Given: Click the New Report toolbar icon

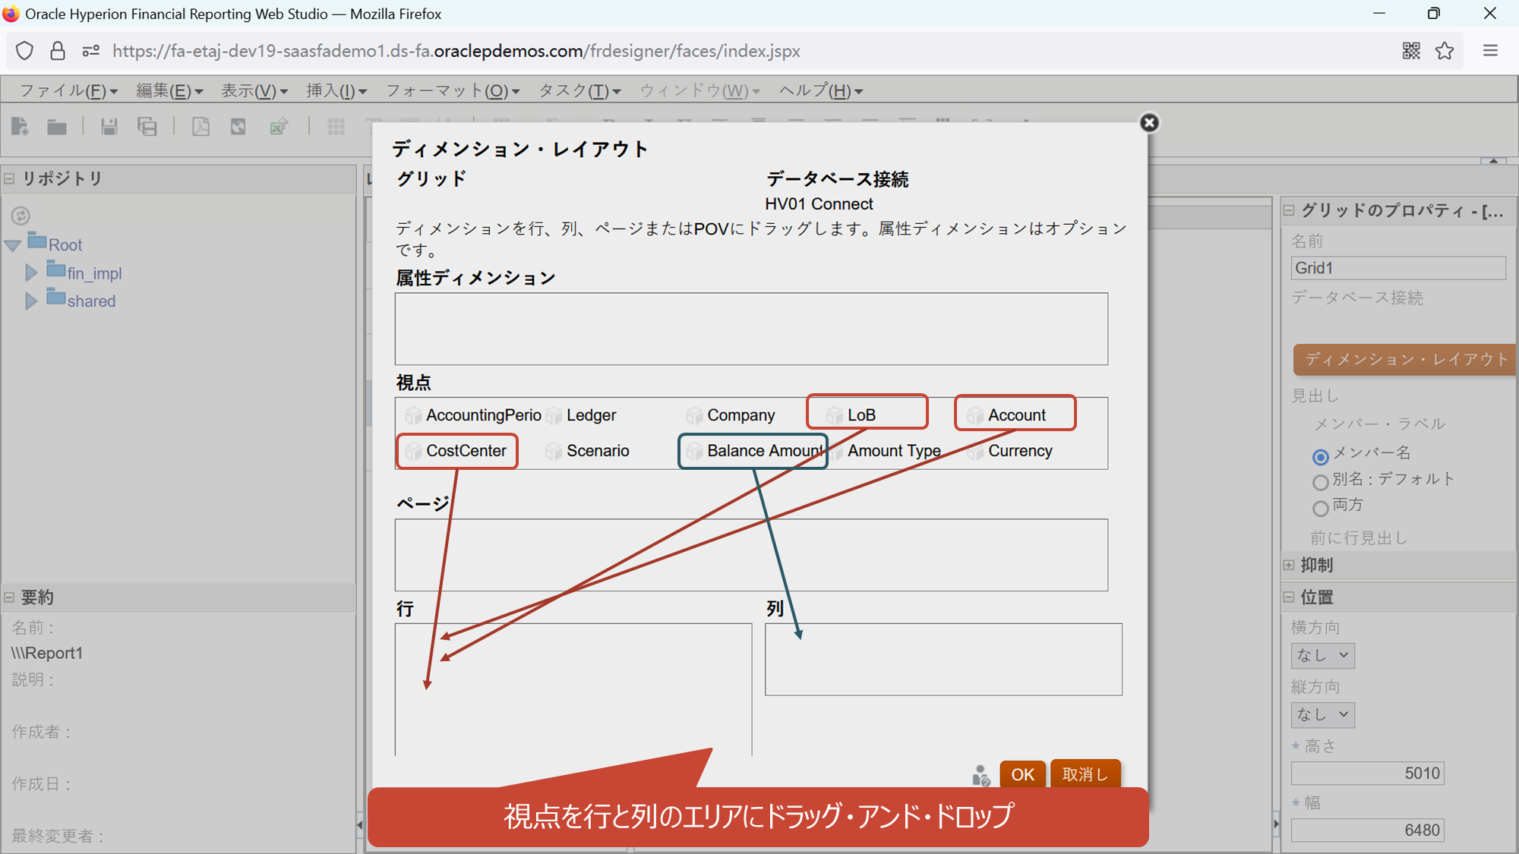Looking at the screenshot, I should [21, 127].
